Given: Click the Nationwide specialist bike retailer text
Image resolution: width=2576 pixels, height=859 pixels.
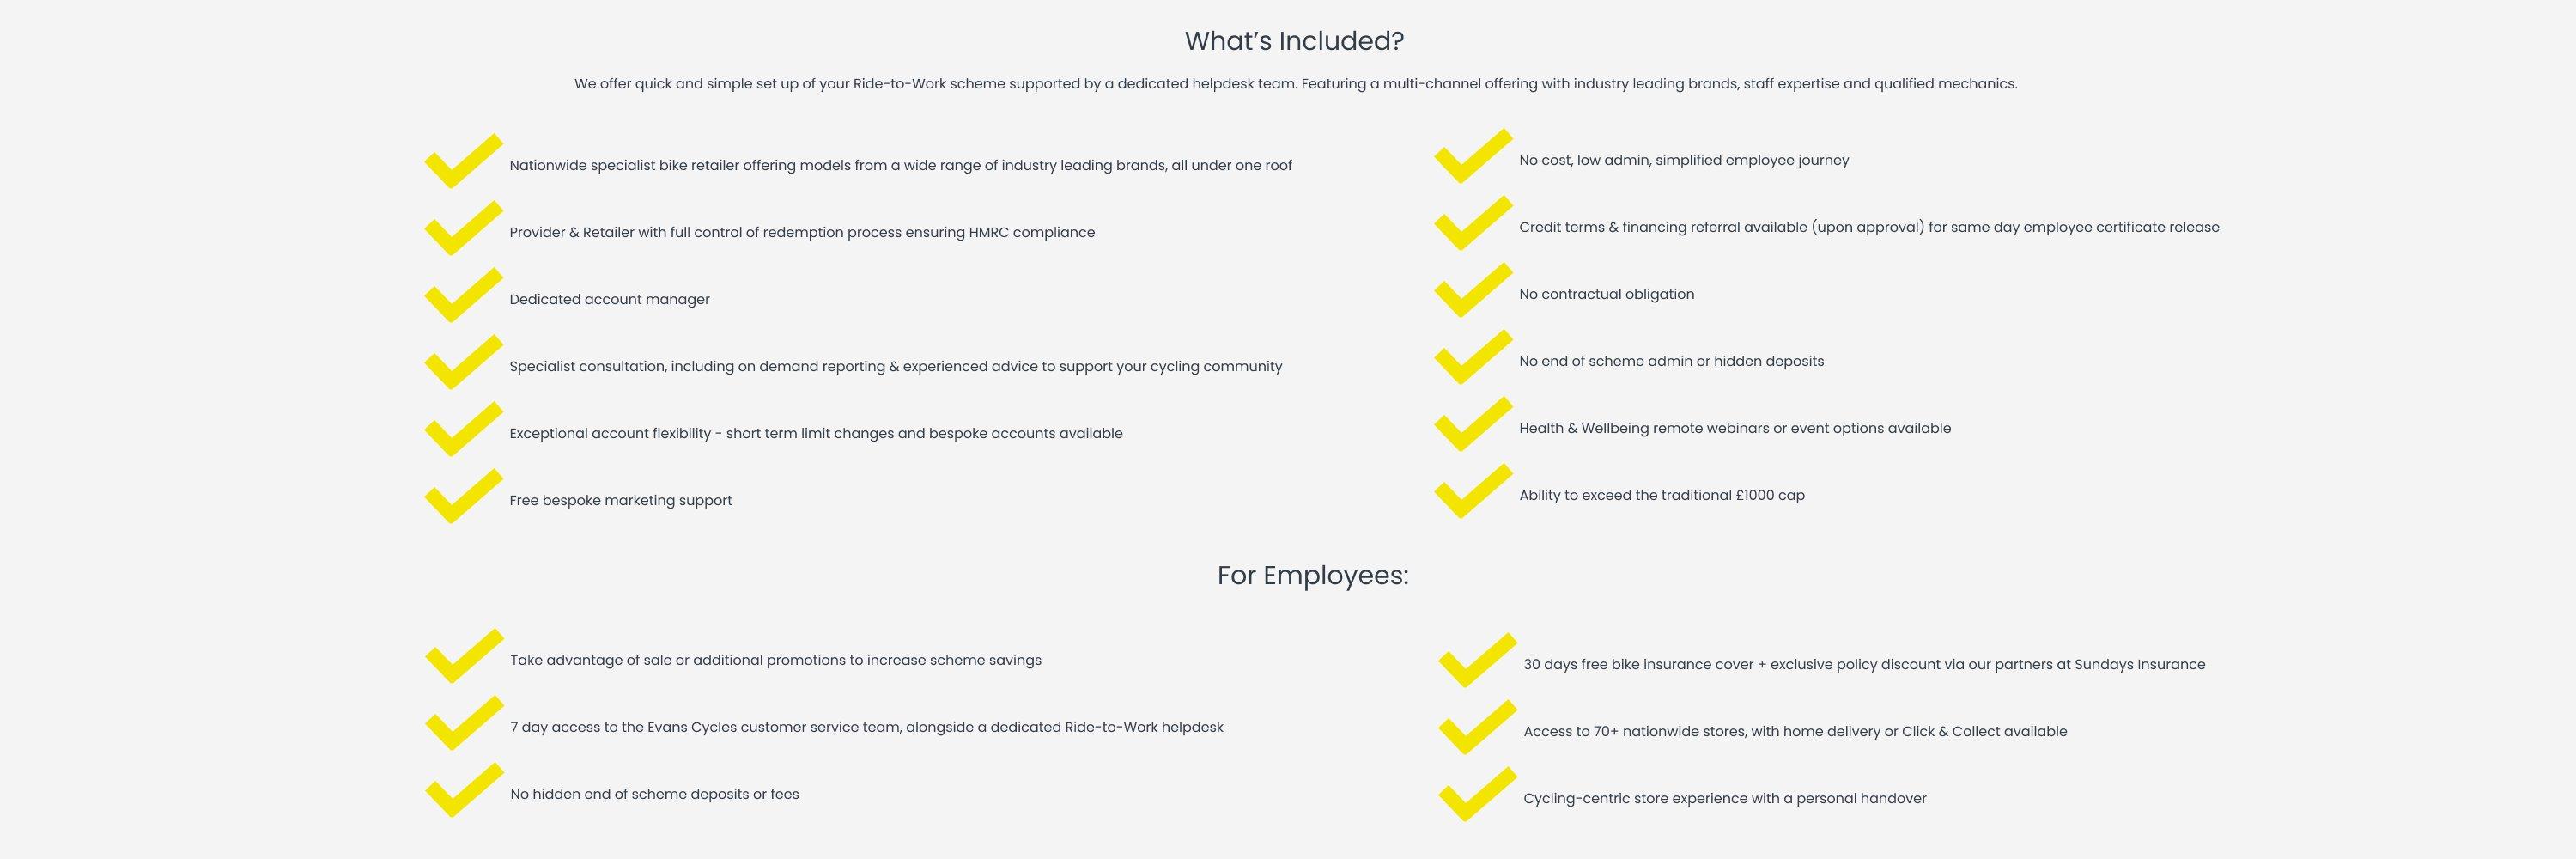Looking at the screenshot, I should tap(900, 165).
